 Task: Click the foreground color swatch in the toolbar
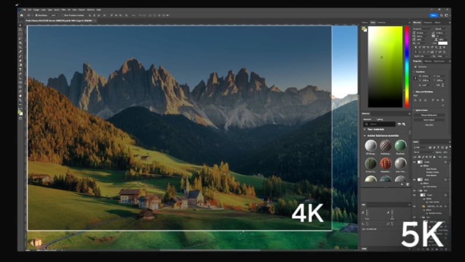(x=20, y=111)
